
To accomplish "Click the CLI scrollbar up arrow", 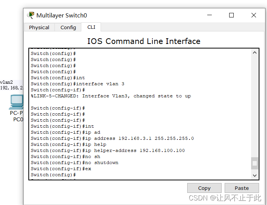I will tap(255, 53).
